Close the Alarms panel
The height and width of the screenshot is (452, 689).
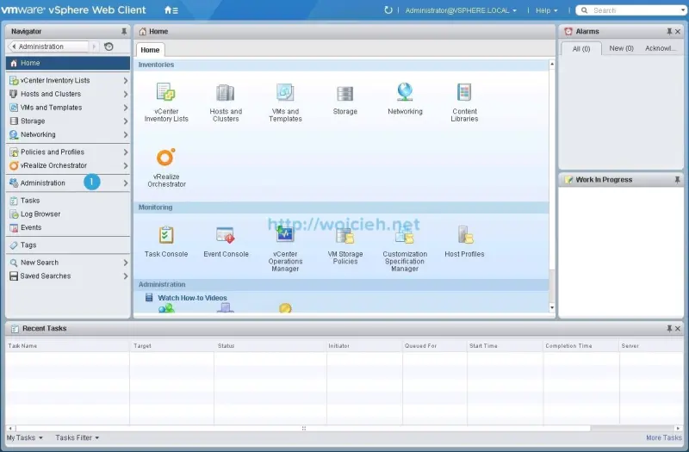(678, 32)
